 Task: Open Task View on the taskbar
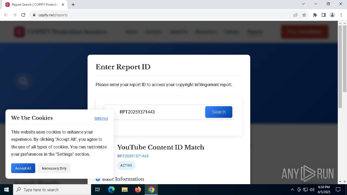tap(98, 190)
